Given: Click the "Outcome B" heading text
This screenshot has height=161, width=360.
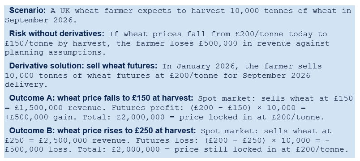Looking at the screenshot, I should click(103, 131).
